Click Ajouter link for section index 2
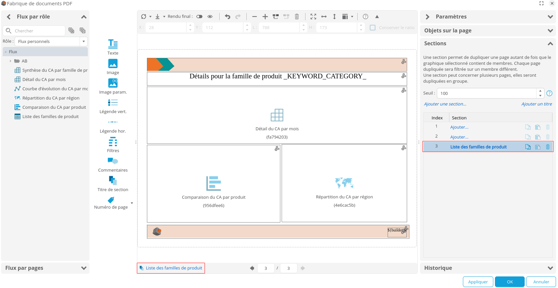Image resolution: width=558 pixels, height=288 pixels. 459,137
